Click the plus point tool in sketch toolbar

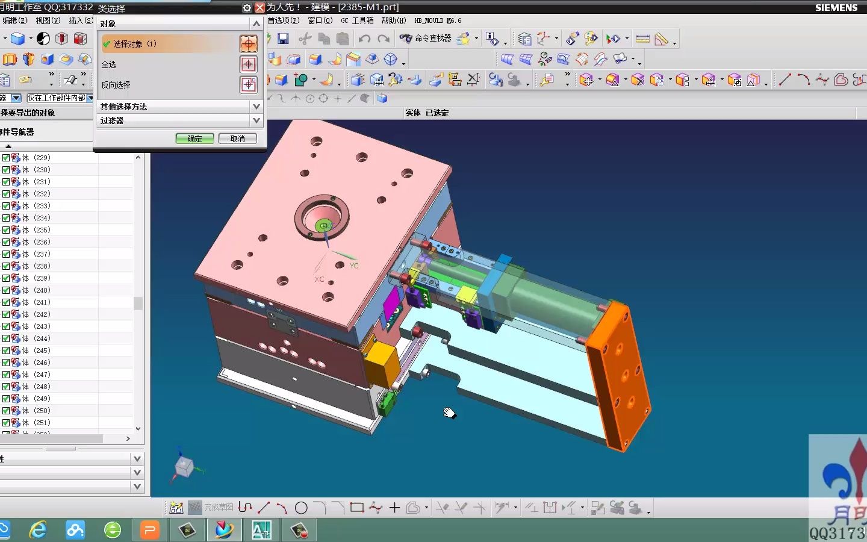click(394, 508)
